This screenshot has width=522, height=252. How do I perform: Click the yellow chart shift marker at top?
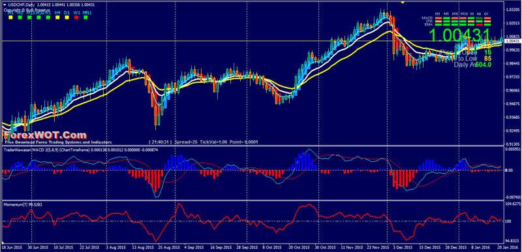tap(403, 2)
